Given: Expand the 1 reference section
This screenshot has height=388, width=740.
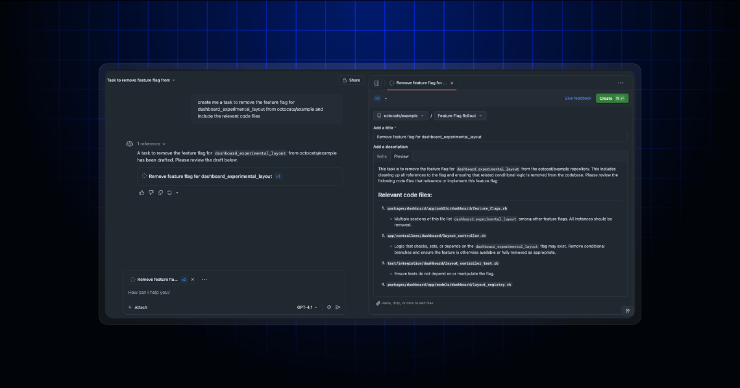Looking at the screenshot, I should [x=151, y=143].
